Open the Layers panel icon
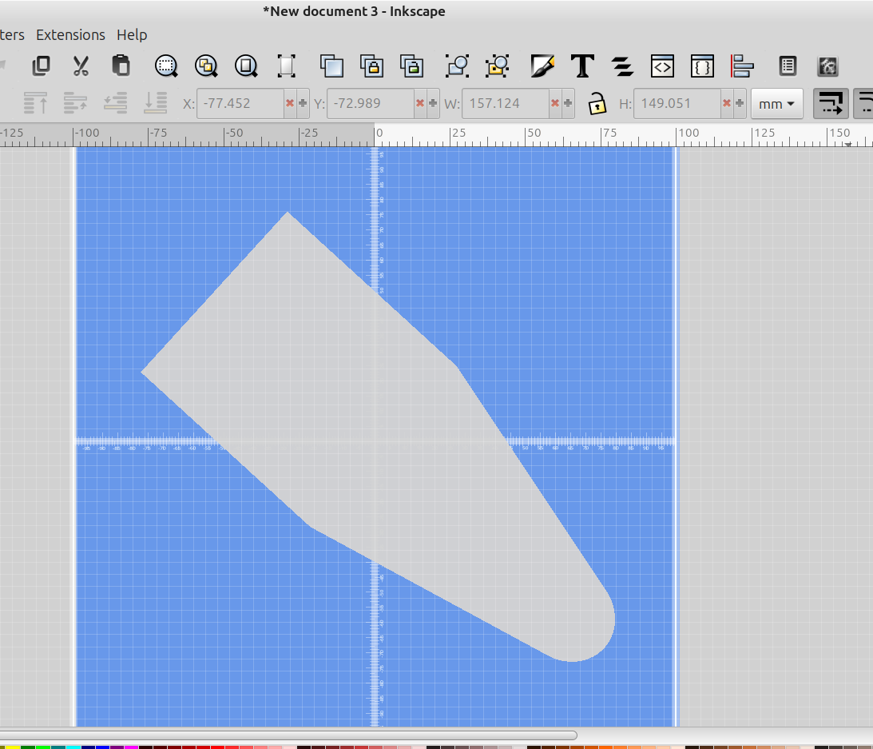Image resolution: width=873 pixels, height=749 pixels. click(x=622, y=66)
